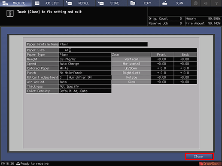The height and width of the screenshot is (166, 222).
Task: Click the clock icon in status bar
Action: coord(3,163)
